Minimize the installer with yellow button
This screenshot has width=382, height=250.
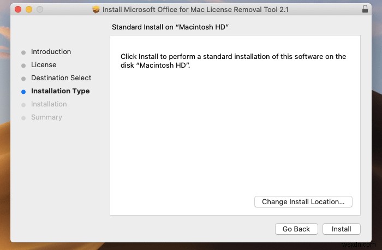coord(29,9)
